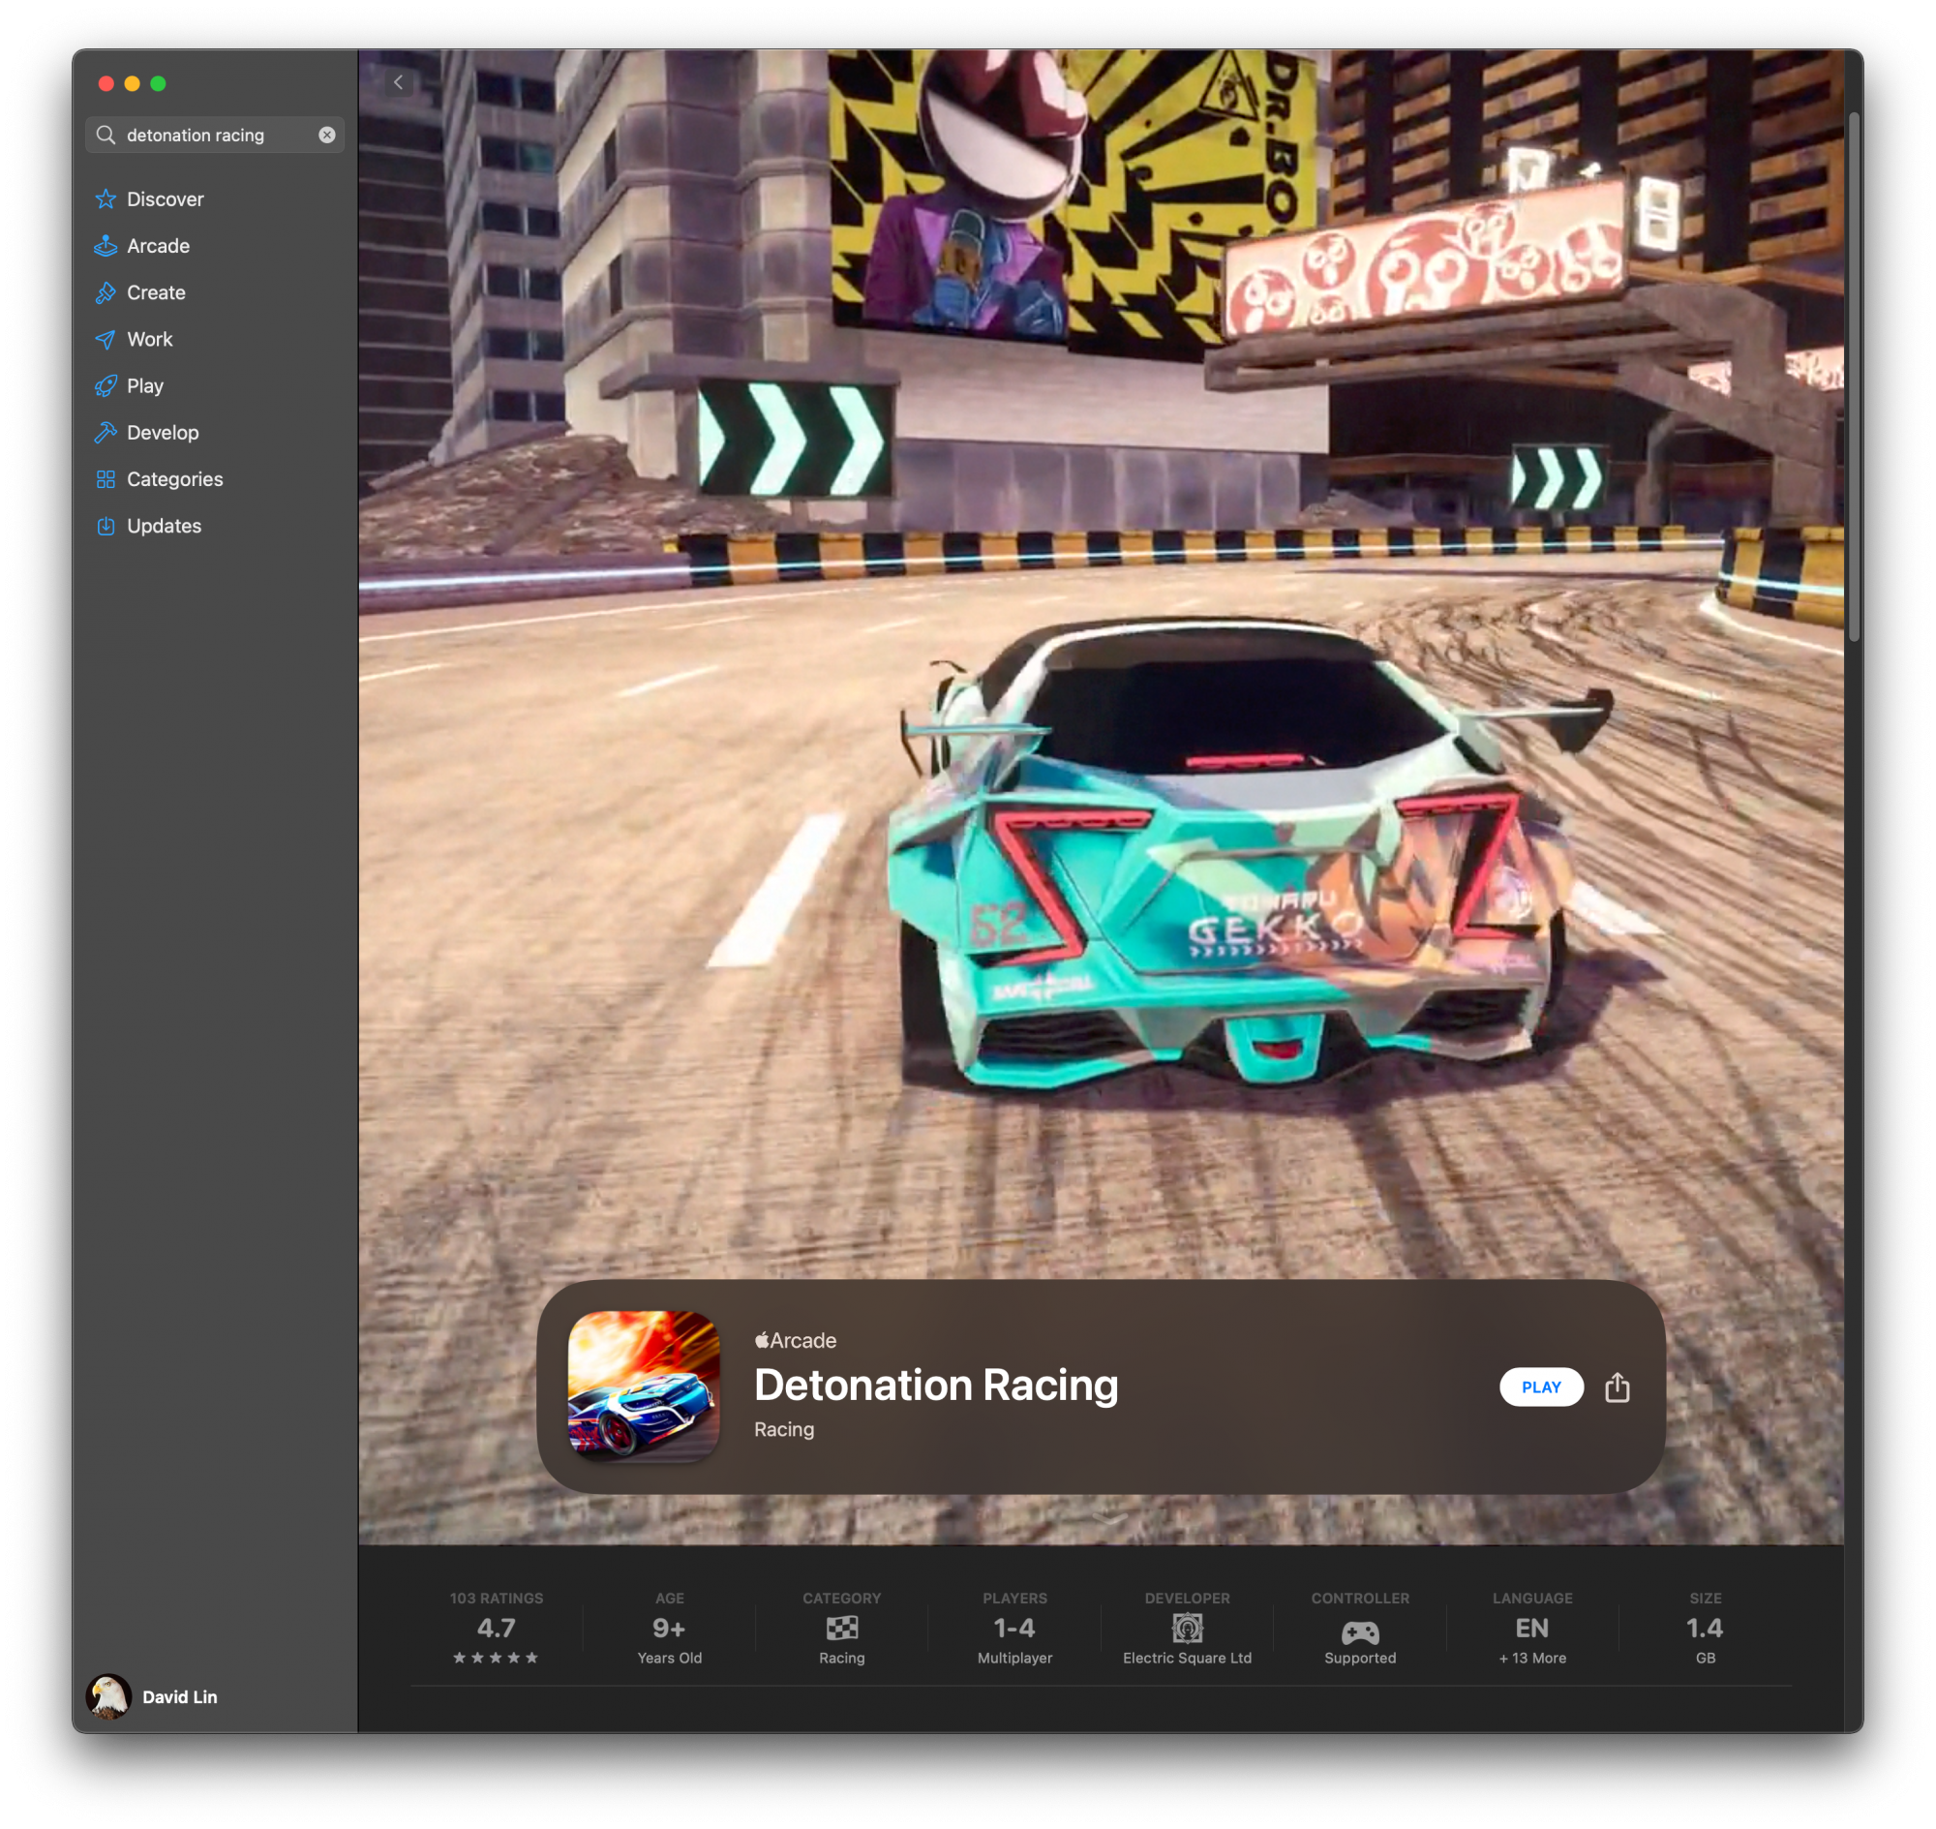Open the Play section
Image resolution: width=1936 pixels, height=1829 pixels.
[x=215, y=386]
